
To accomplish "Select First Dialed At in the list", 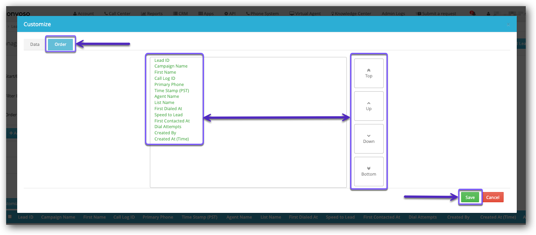I will [x=168, y=108].
